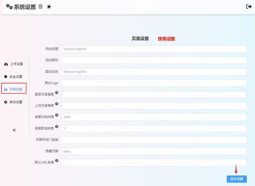Click the 图床Logo input field
Image resolution: width=255 pixels, height=186 pixels.
154,83
